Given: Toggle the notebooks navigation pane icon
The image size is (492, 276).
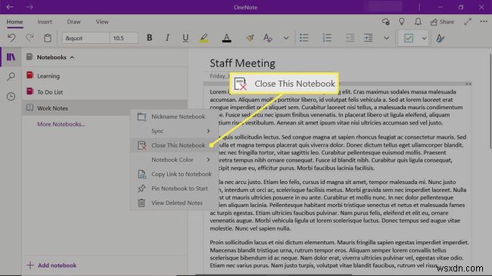Looking at the screenshot, I should coord(11,57).
